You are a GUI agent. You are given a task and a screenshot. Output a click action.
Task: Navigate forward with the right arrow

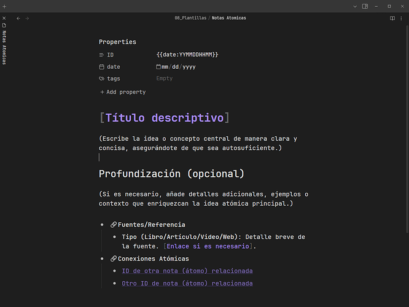[27, 18]
